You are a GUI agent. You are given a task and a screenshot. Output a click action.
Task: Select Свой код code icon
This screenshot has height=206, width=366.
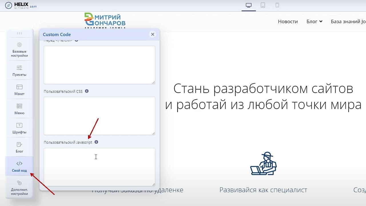tap(19, 164)
